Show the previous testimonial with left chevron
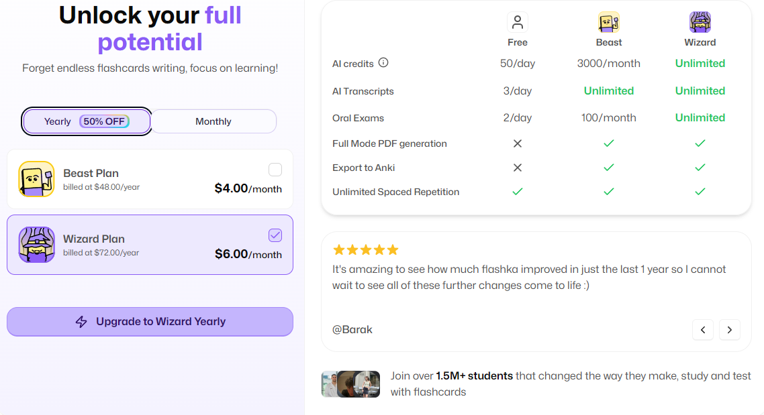This screenshot has width=764, height=415. click(703, 330)
